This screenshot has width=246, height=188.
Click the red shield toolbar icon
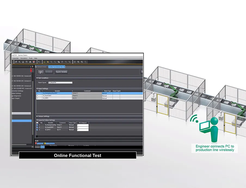[33, 62]
